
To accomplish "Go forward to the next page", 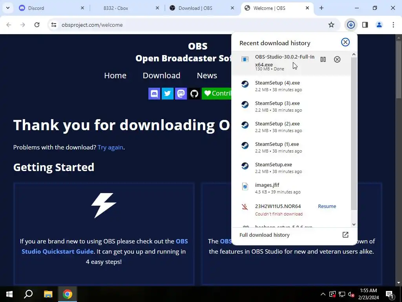I will point(23,25).
